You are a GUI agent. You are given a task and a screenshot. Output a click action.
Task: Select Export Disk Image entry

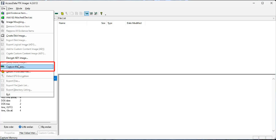(x=27, y=40)
